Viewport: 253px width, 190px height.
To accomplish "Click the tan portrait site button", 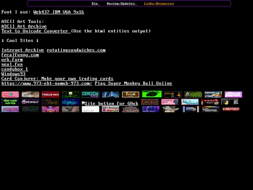I will tap(30, 94).
